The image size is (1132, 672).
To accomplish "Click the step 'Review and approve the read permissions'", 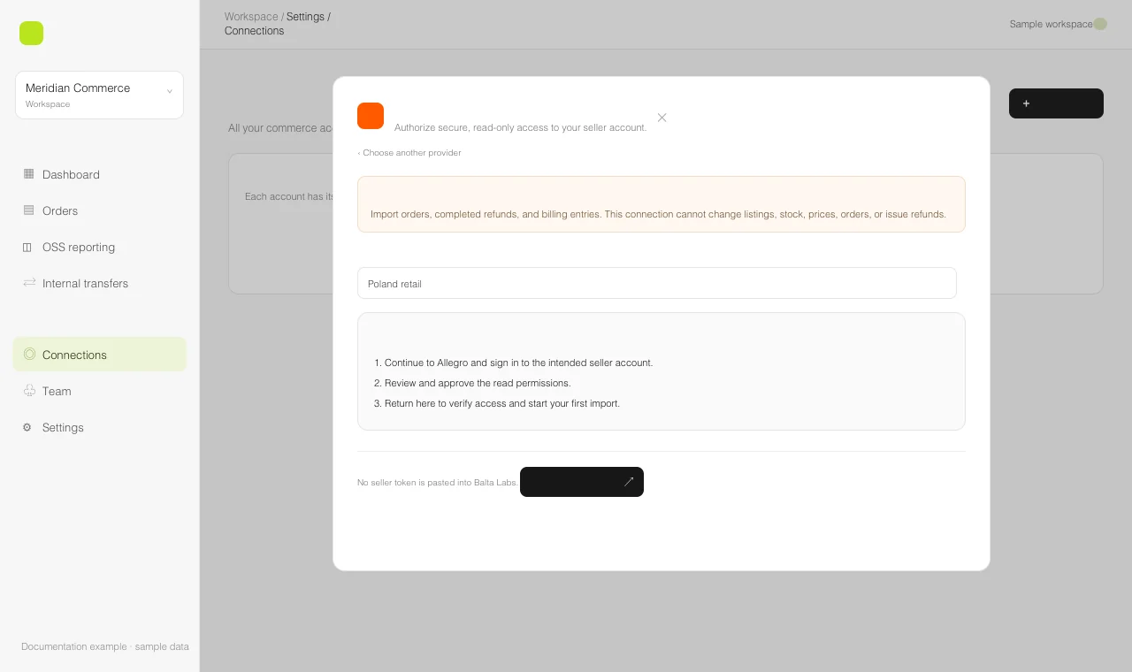I will [473, 383].
